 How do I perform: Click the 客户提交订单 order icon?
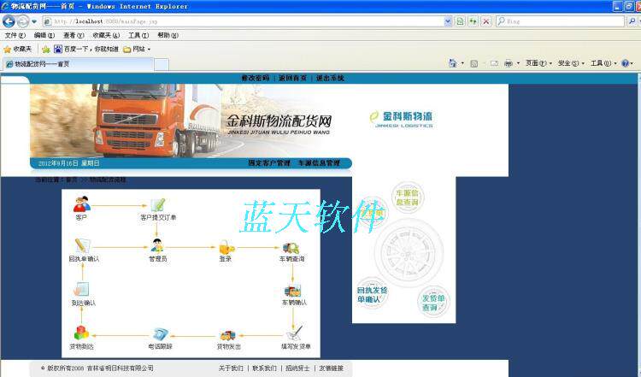(x=158, y=204)
